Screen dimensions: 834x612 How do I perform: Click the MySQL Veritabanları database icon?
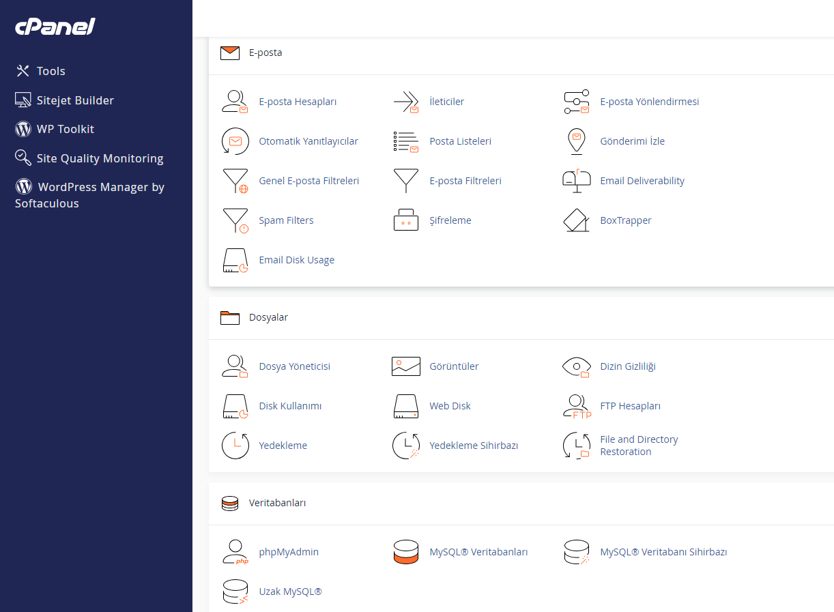click(406, 552)
